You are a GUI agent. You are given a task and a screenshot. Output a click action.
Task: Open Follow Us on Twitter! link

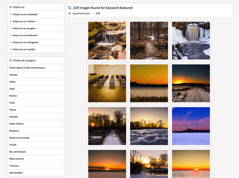point(24,21)
